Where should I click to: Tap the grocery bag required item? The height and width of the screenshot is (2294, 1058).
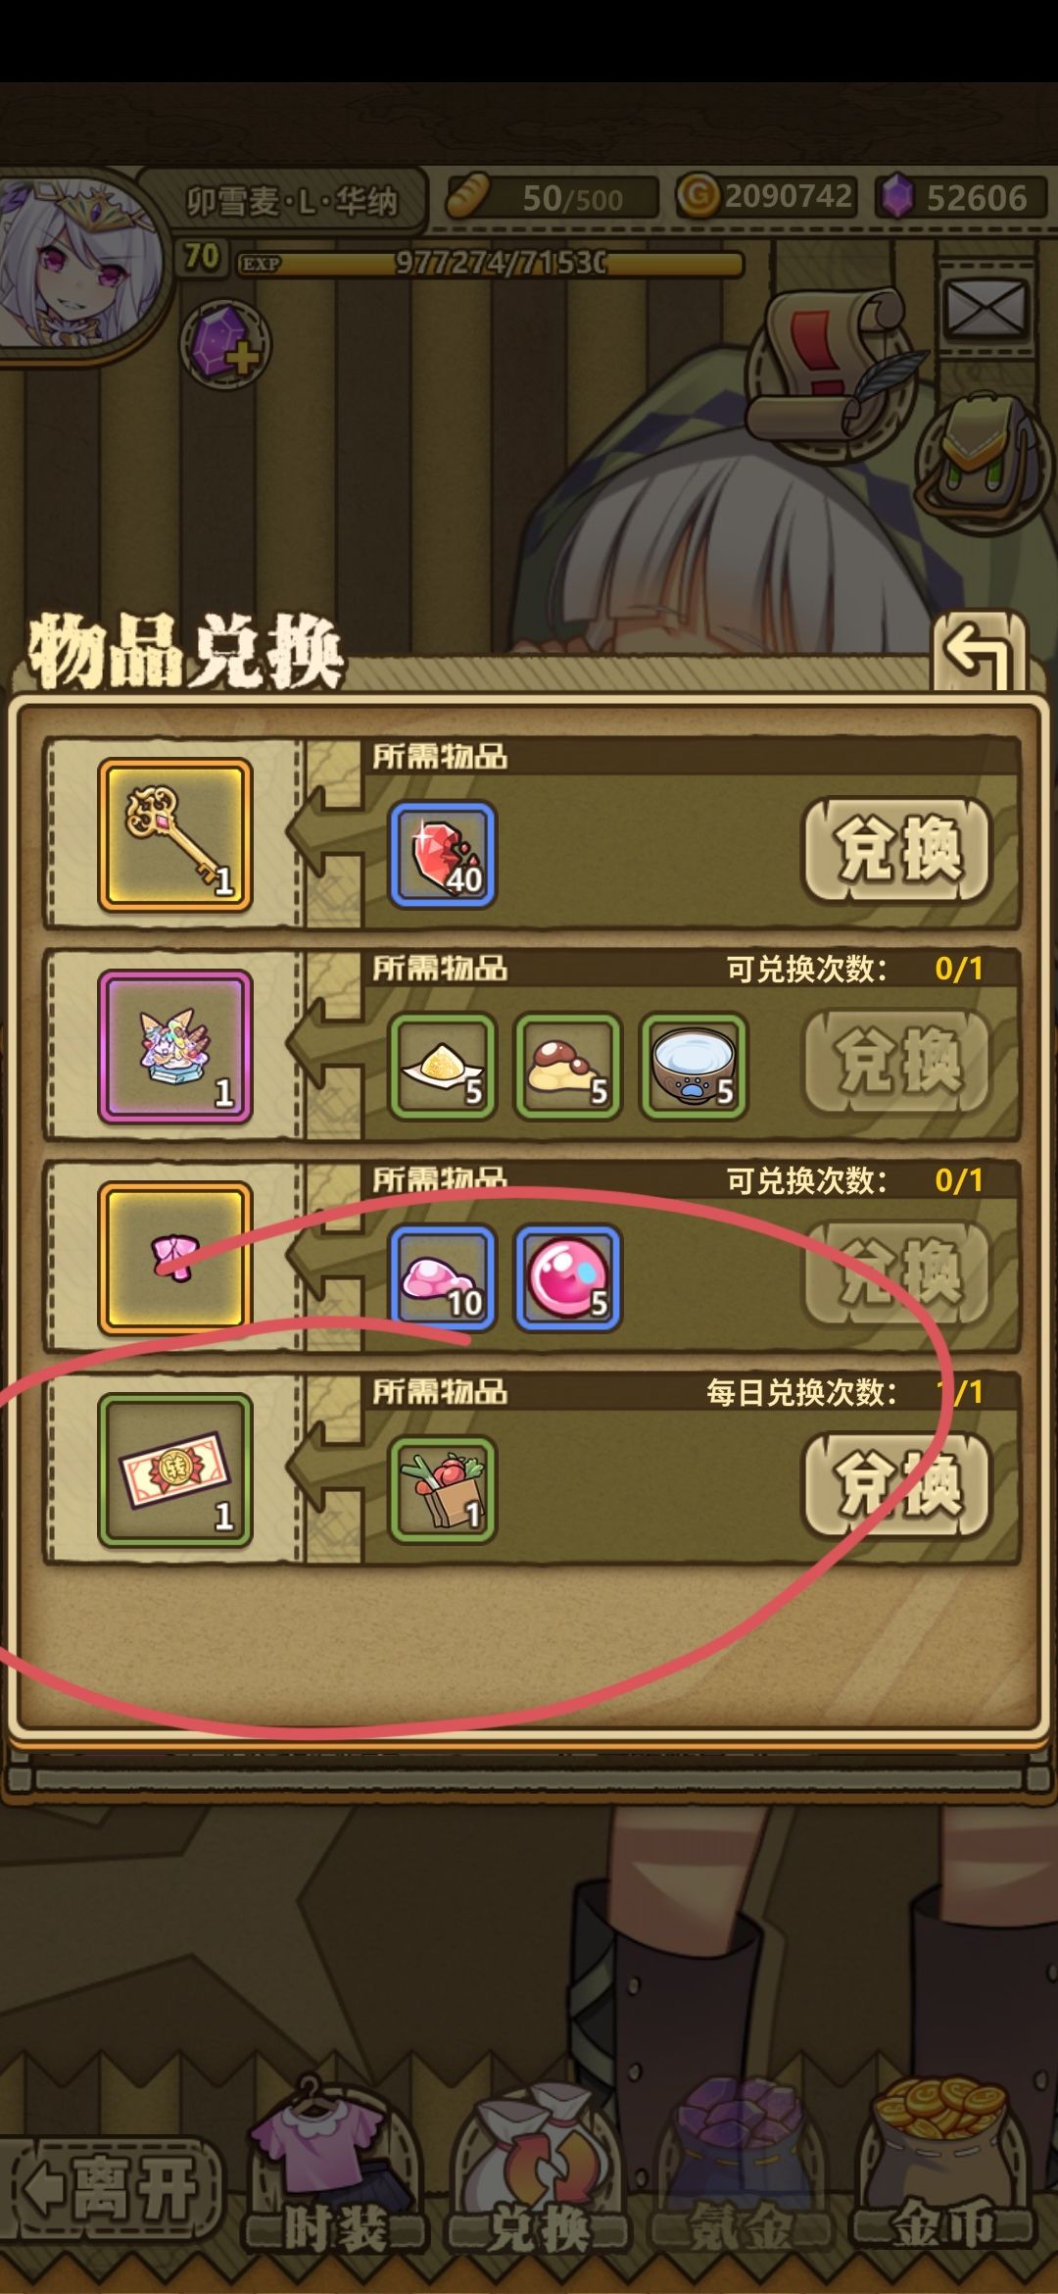443,1490
